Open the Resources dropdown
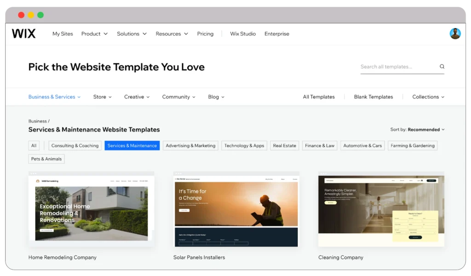Viewport: 471px width, 276px height. click(x=172, y=34)
